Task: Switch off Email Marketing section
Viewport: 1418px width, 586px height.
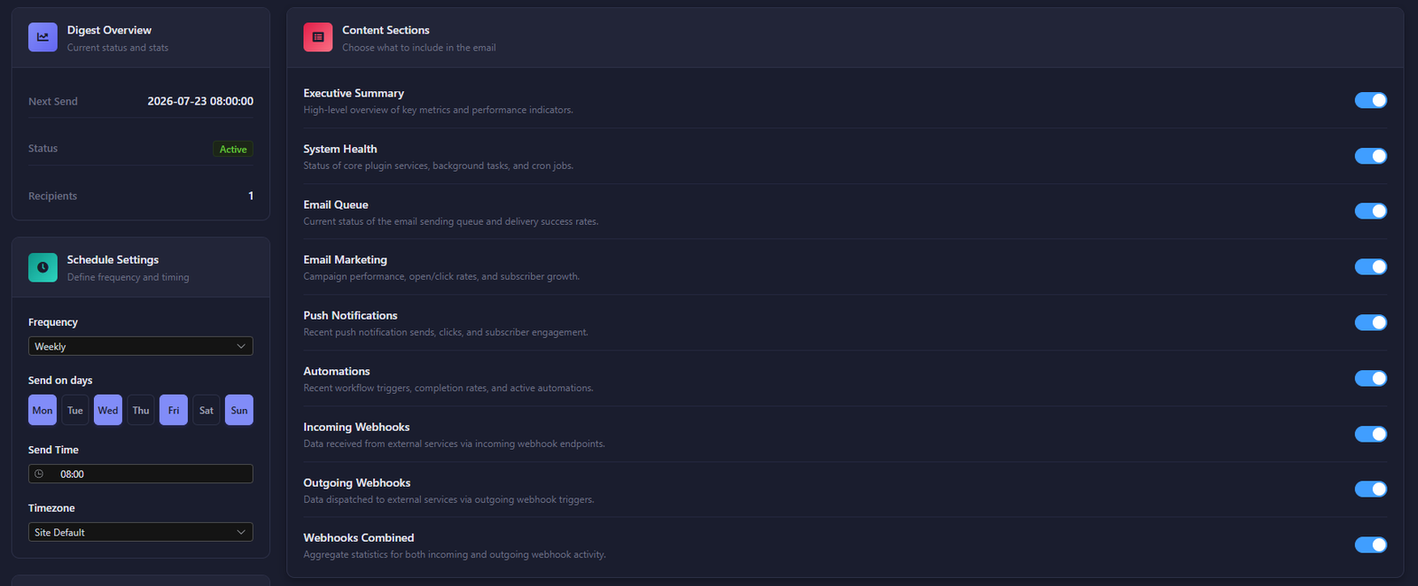Action: tap(1370, 266)
